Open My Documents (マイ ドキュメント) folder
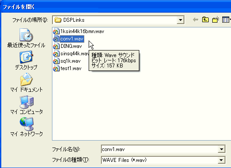Viewport: 231px width, 168px height. coord(26,83)
